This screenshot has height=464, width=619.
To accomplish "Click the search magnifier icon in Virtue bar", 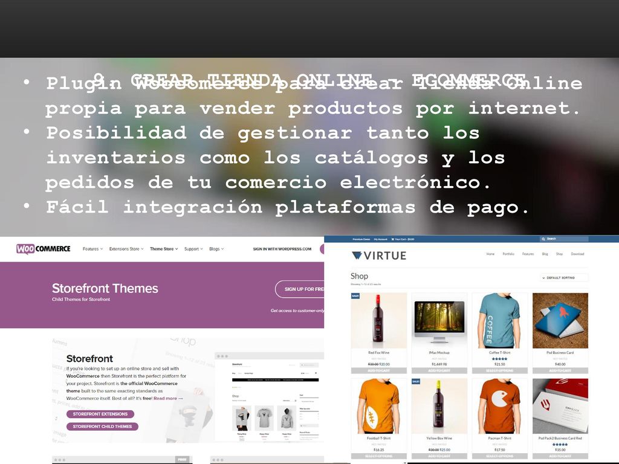I will pyautogui.click(x=543, y=239).
